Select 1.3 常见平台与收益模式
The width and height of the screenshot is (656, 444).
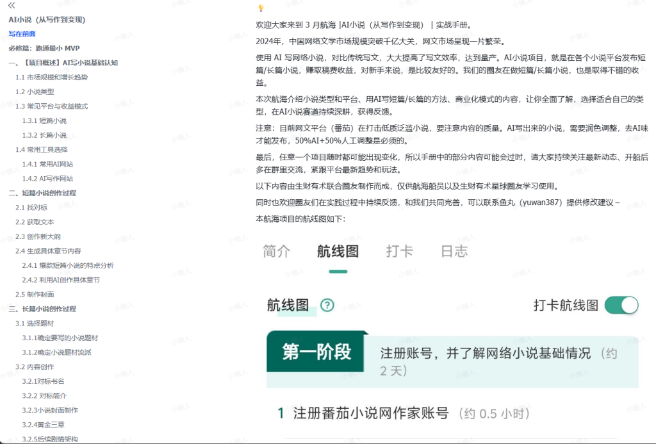pyautogui.click(x=51, y=106)
